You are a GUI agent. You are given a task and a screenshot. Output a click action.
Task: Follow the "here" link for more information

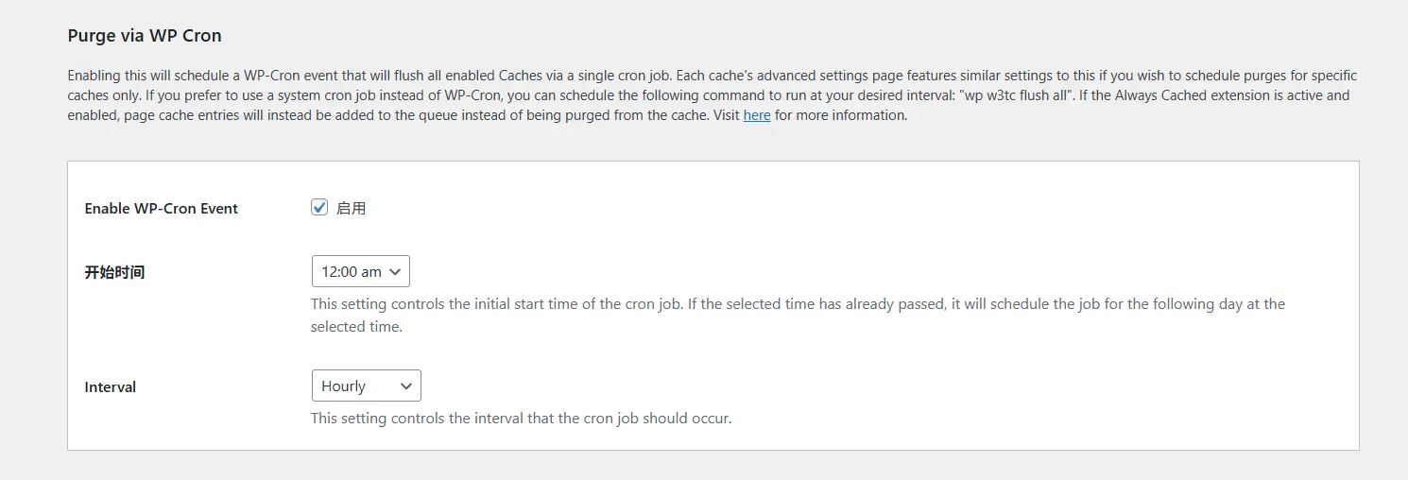pyautogui.click(x=757, y=115)
